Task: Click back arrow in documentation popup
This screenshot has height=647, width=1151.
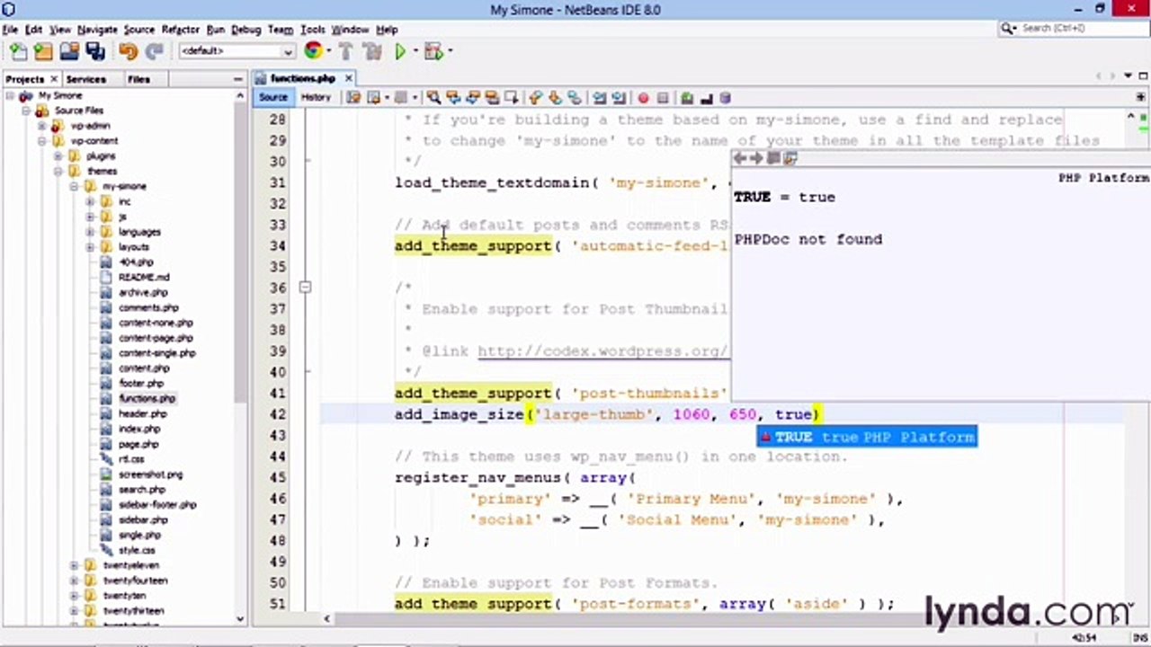Action: pyautogui.click(x=740, y=158)
